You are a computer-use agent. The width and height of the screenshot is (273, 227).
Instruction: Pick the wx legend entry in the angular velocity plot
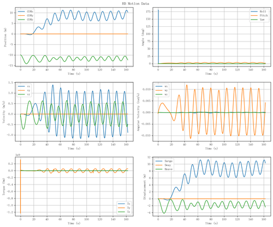pos(162,86)
